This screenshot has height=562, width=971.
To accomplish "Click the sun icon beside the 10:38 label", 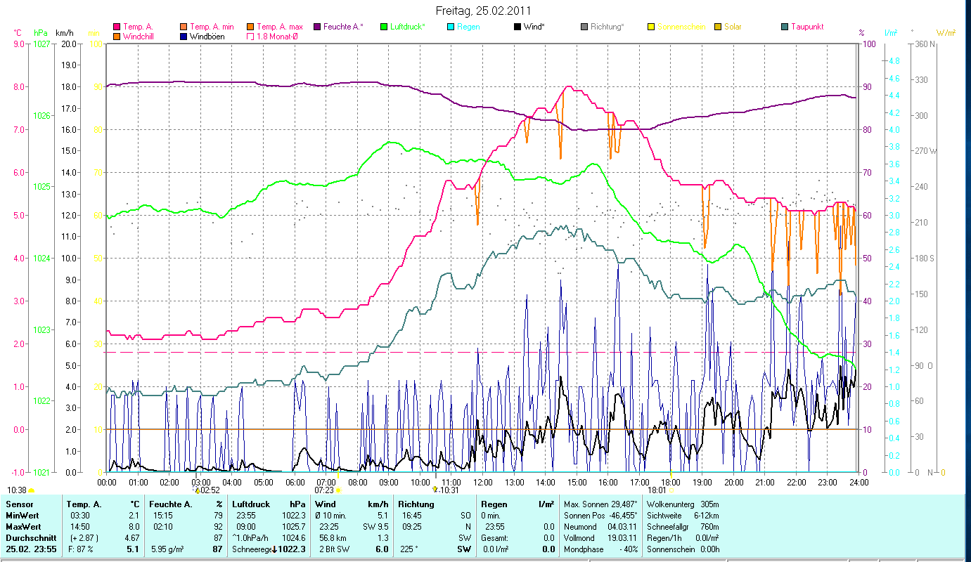I will (32, 490).
